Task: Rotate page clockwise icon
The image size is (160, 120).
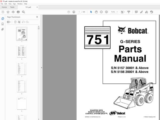Action: [x=27, y=22]
